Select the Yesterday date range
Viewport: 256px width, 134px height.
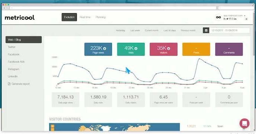tap(121, 30)
